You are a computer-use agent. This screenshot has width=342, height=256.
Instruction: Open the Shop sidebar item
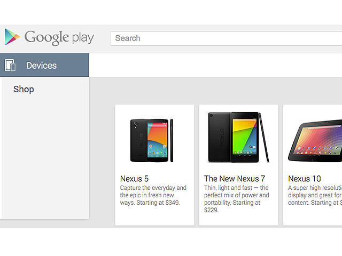24,89
